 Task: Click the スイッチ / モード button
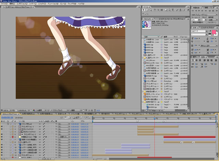pos(47,159)
